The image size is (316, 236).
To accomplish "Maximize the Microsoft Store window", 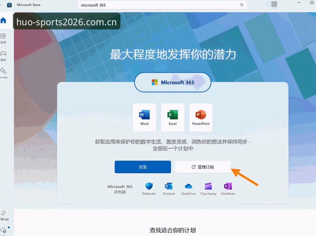I will click(x=312, y=3).
